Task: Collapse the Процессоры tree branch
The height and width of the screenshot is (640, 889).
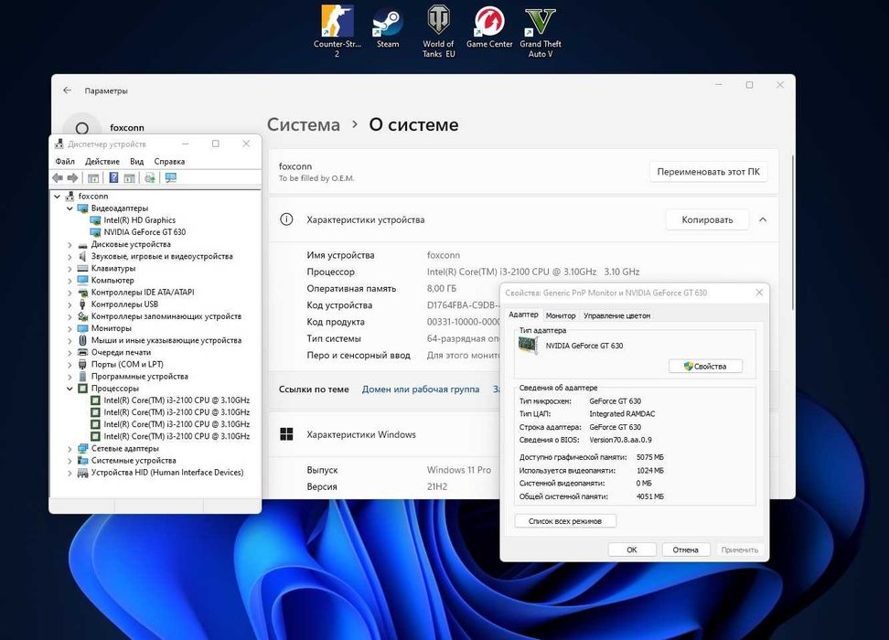Action: point(70,389)
